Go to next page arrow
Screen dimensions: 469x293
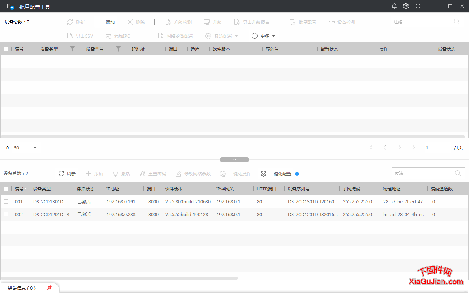tap(400, 148)
